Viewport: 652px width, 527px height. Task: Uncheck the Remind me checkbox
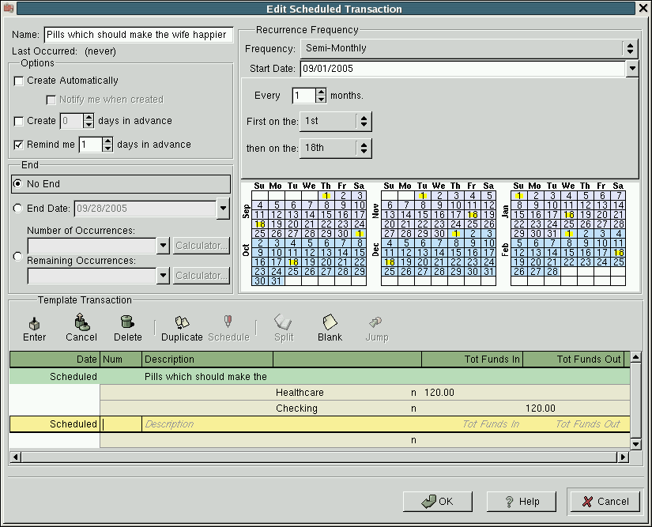(19, 145)
